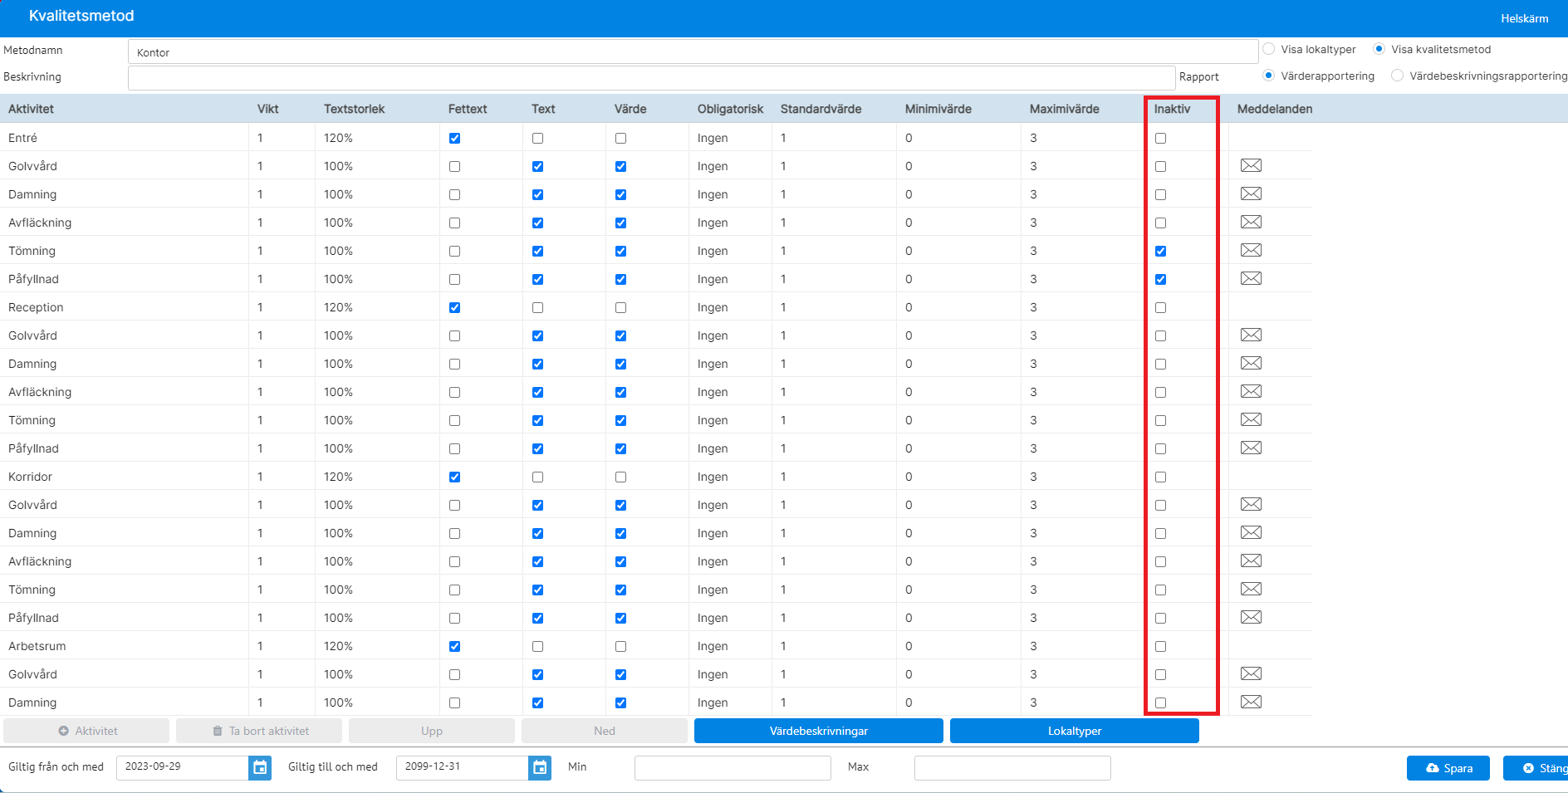1568x793 pixels.
Task: Move activity up with Upp button
Action: click(x=432, y=731)
